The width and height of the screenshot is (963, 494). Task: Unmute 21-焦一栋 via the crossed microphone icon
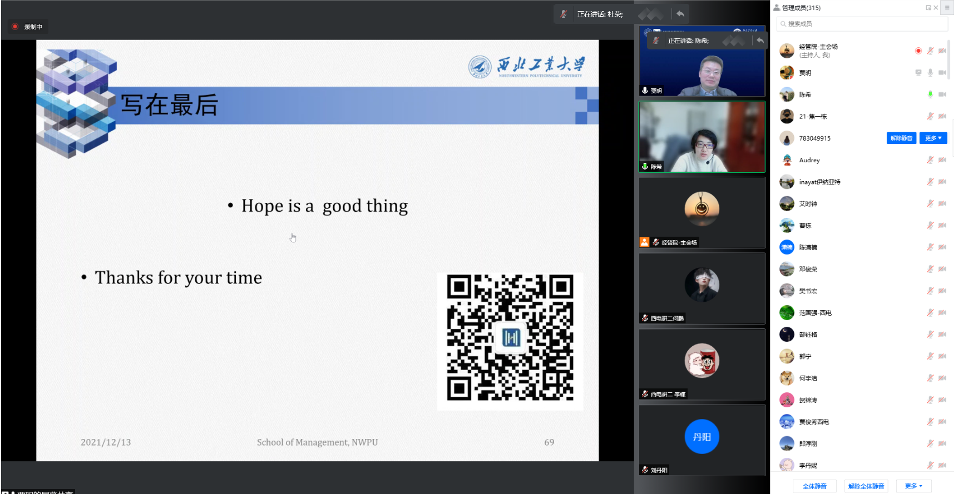click(x=930, y=116)
